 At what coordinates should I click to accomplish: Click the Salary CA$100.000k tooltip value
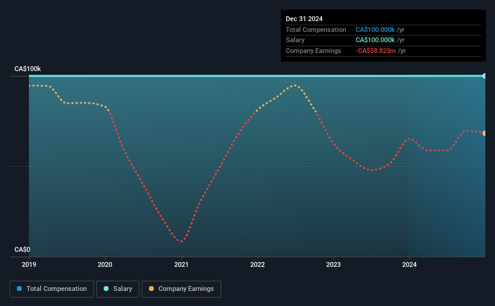[x=375, y=40]
